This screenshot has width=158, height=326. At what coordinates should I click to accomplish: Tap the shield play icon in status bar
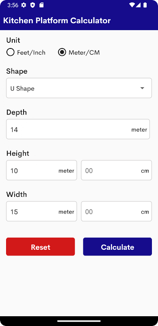pyautogui.click(x=32, y=5)
